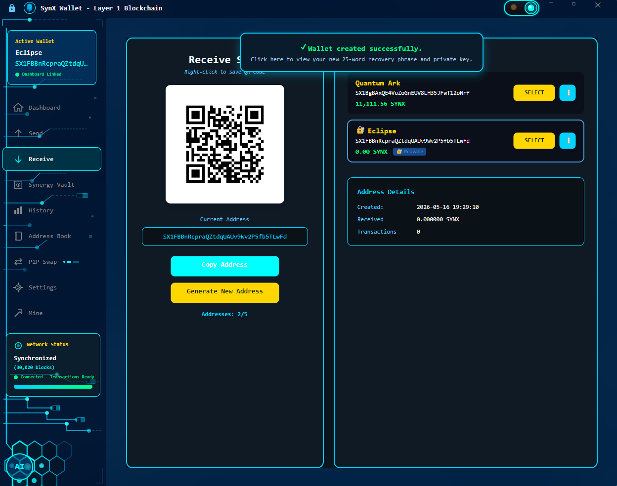Click the current address field
This screenshot has height=486, width=617.
(225, 237)
